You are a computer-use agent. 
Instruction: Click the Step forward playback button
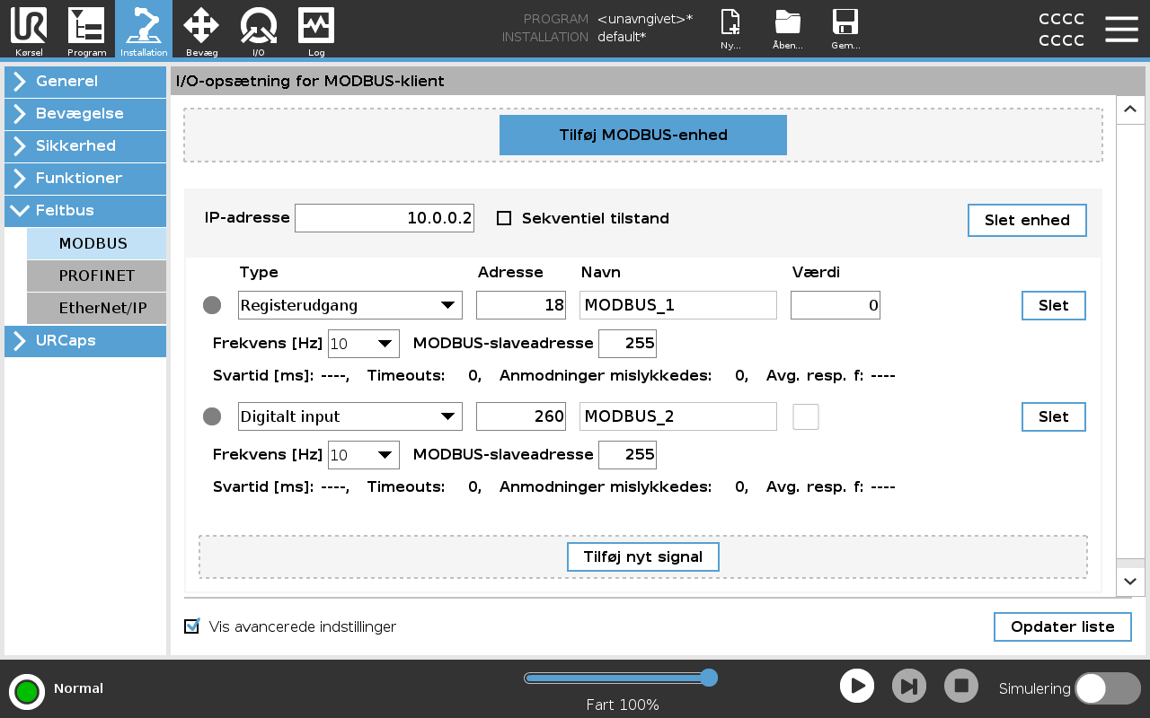909,686
